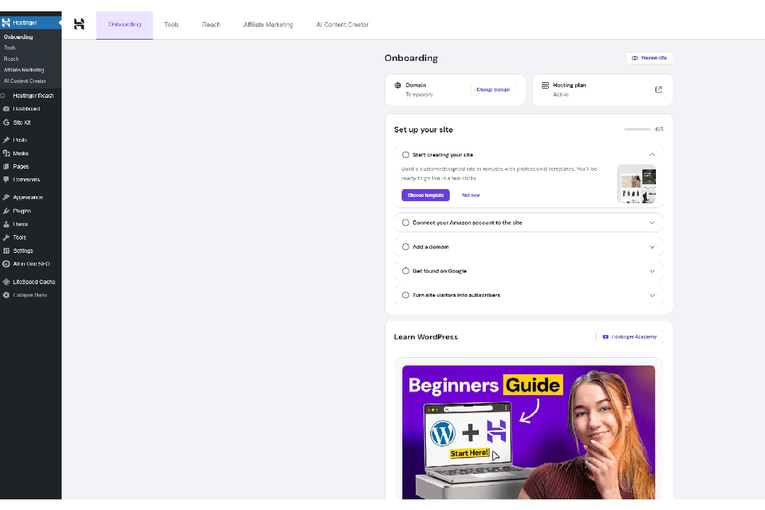
Task: Click the Appearance brush icon in sidebar
Action: [6, 197]
